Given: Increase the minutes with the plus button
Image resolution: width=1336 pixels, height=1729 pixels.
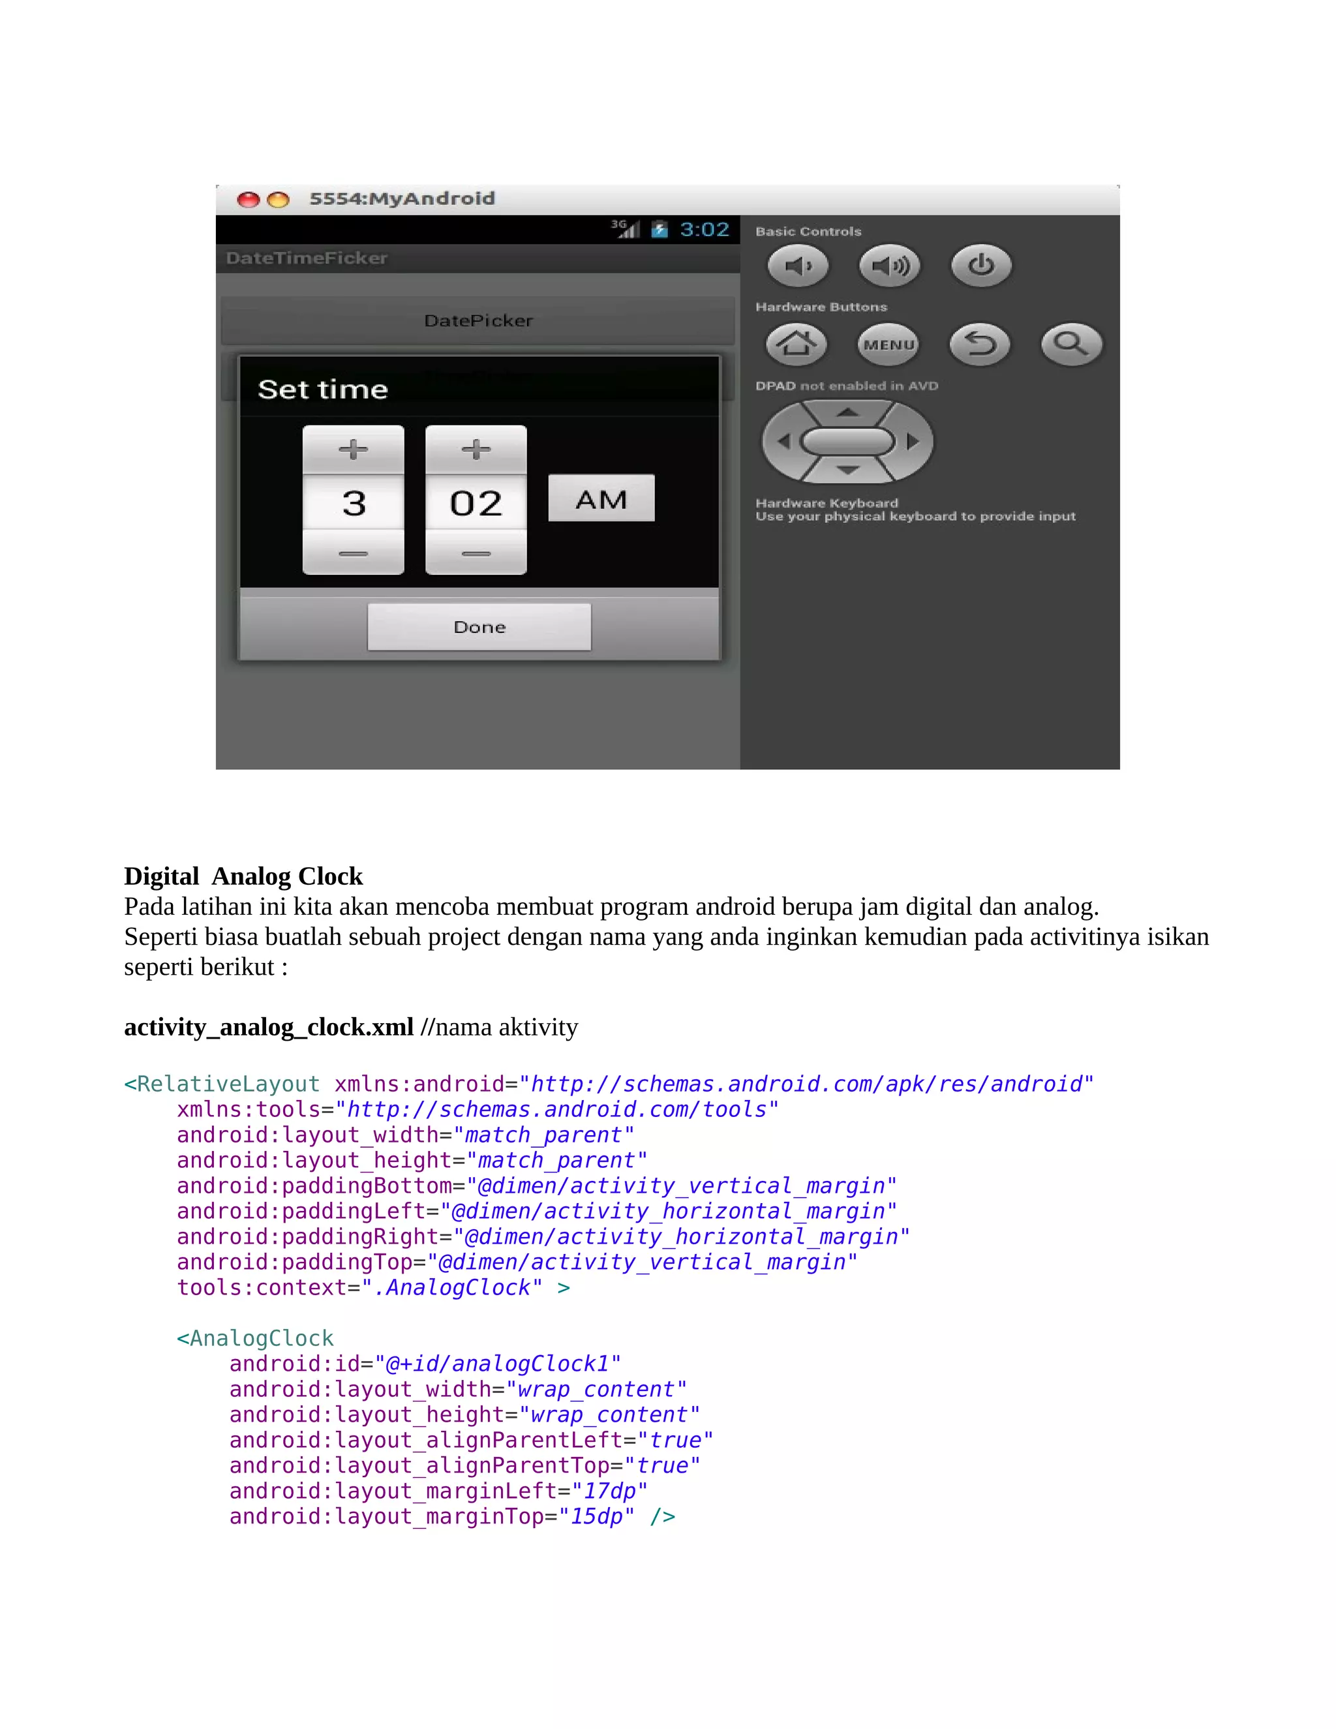Looking at the screenshot, I should tap(476, 449).
